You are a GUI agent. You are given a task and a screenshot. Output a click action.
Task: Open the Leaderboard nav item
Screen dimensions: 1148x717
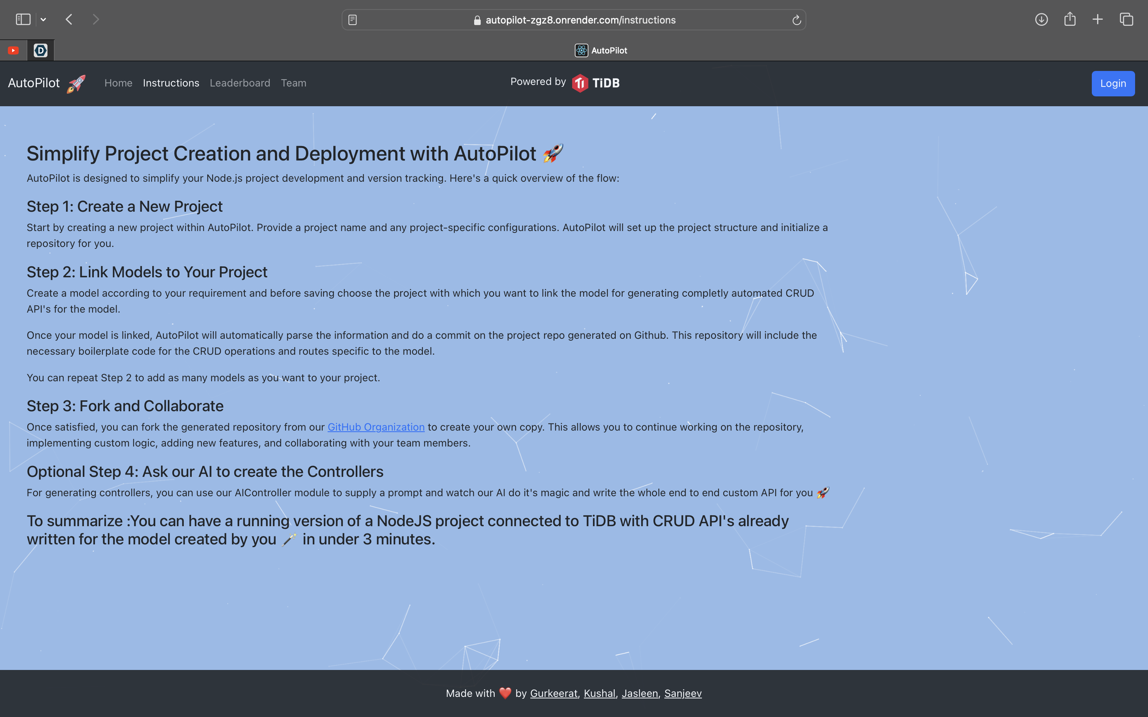click(x=240, y=83)
